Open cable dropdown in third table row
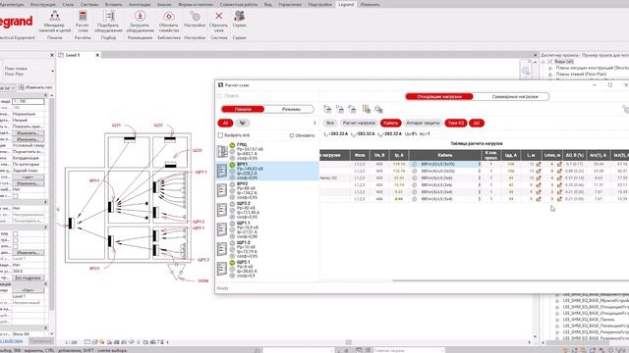The height and width of the screenshot is (353, 629). (479, 177)
